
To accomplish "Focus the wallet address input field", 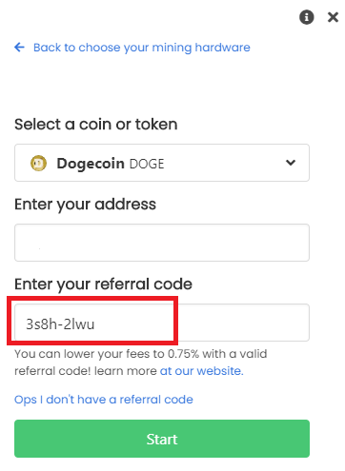I will 162,243.
